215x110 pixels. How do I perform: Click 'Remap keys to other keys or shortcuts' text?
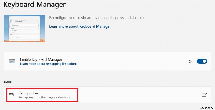(x=45, y=97)
